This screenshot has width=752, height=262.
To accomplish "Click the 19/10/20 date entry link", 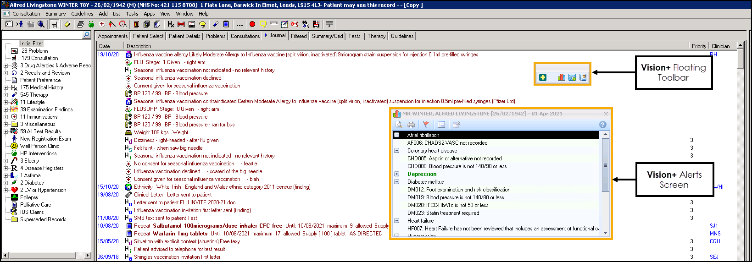I will (x=108, y=55).
